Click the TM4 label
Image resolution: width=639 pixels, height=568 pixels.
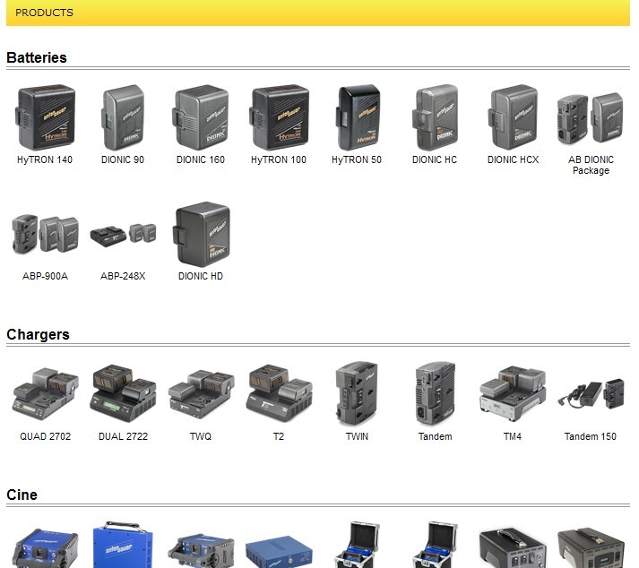tap(513, 436)
